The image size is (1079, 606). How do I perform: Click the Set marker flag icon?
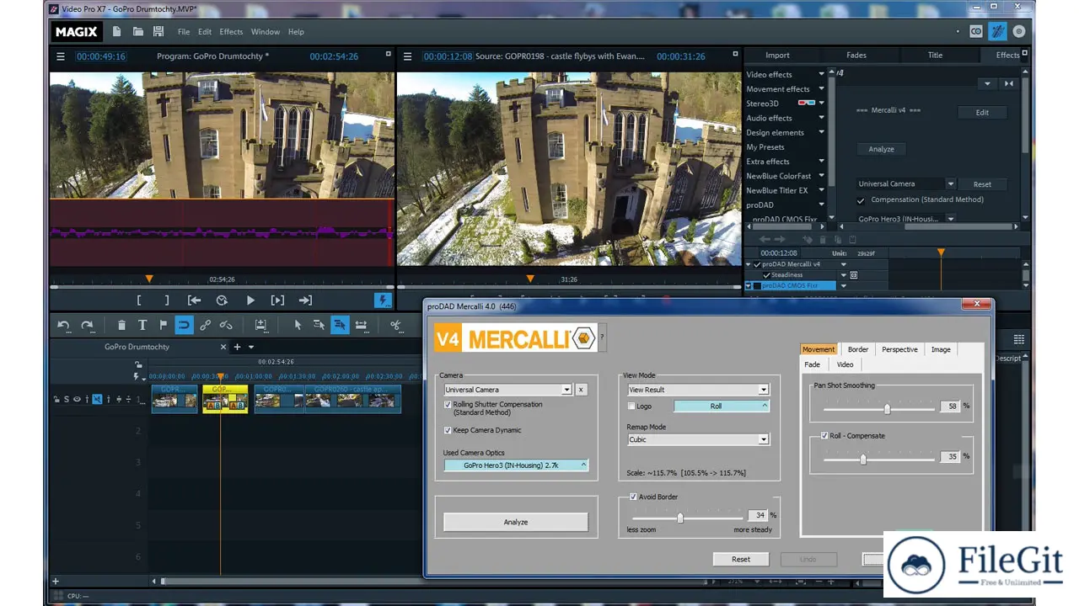164,325
